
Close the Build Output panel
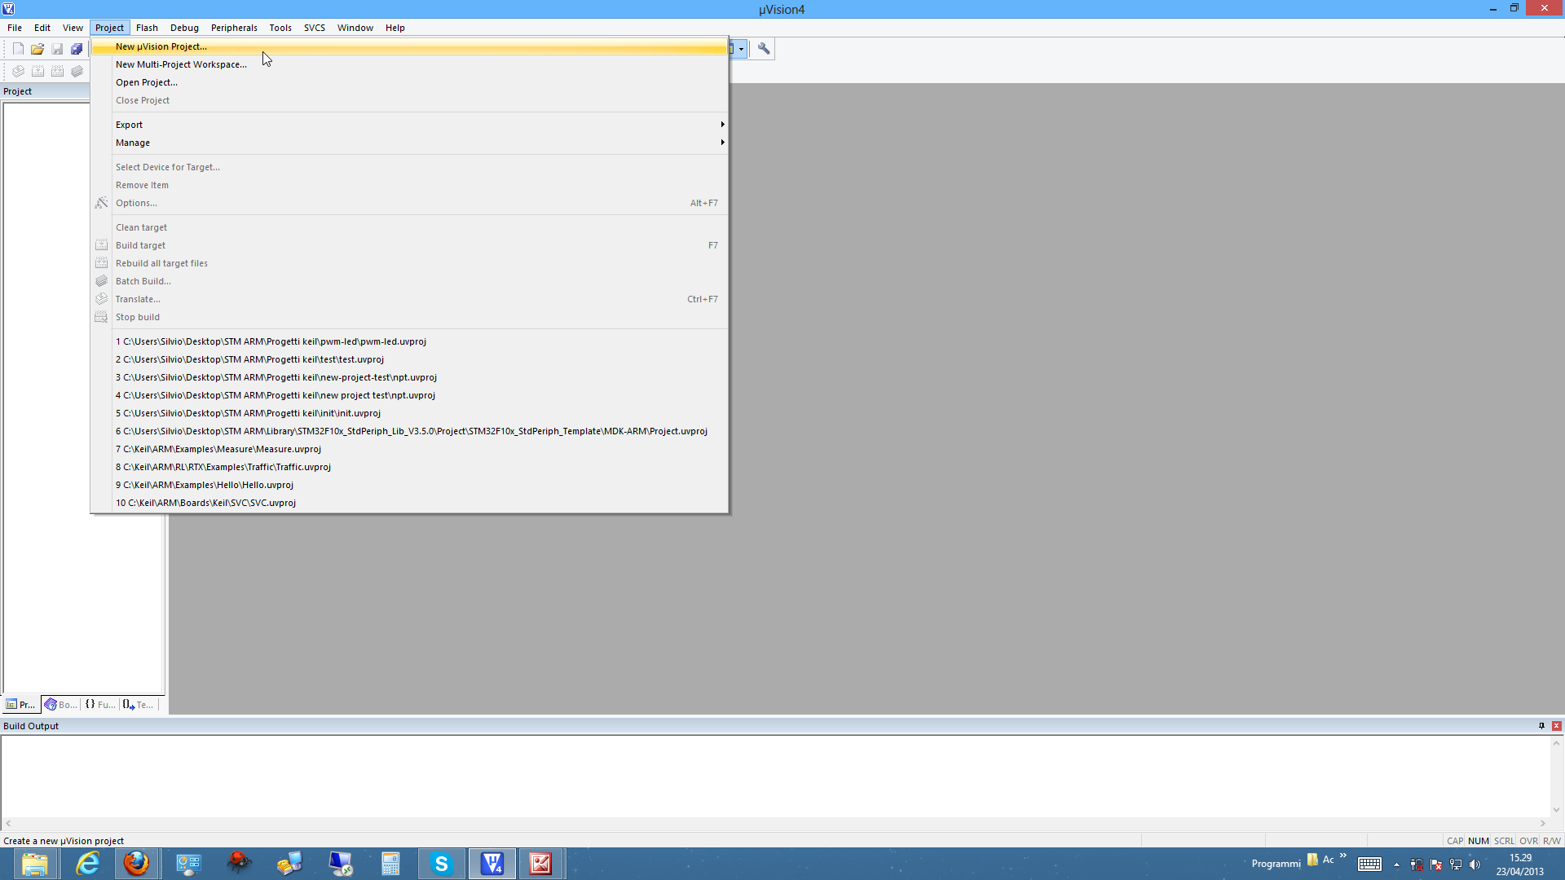[x=1556, y=726]
